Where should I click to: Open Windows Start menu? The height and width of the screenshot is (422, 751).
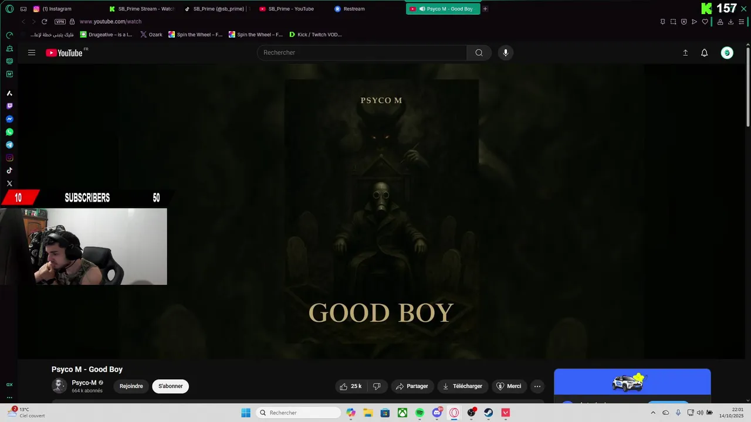point(246,413)
